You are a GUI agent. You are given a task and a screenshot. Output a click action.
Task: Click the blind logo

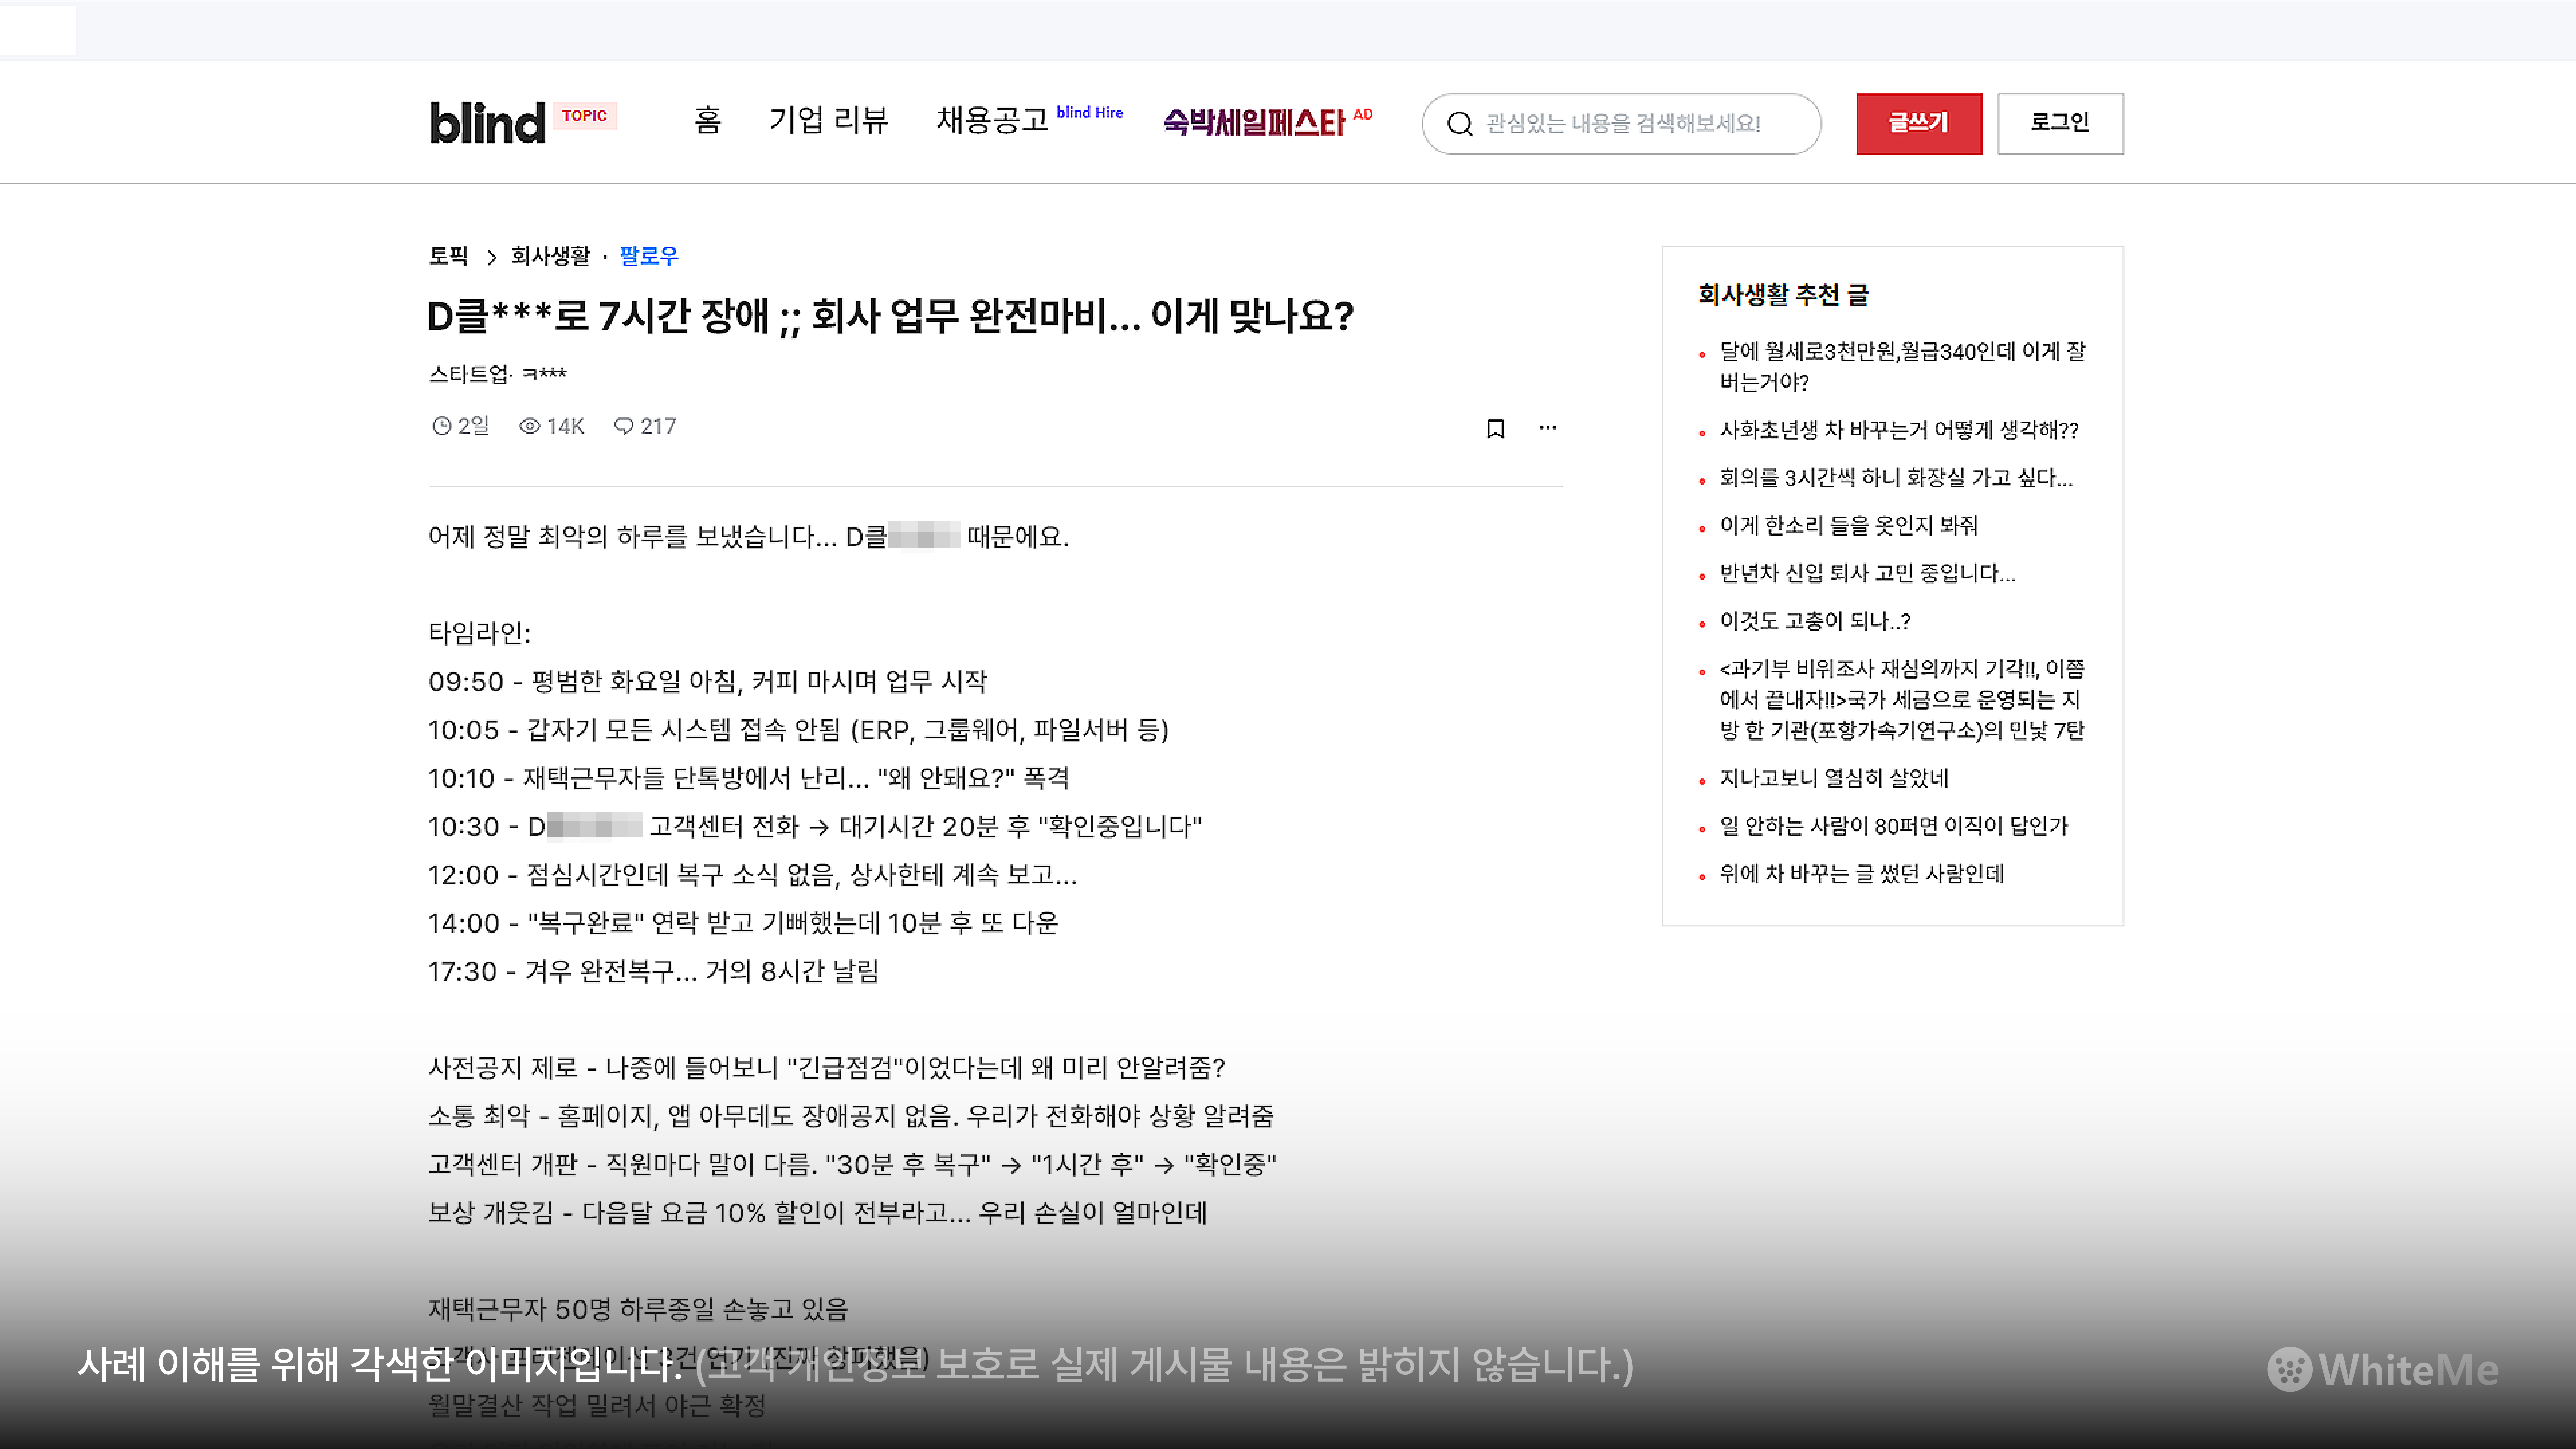point(487,123)
